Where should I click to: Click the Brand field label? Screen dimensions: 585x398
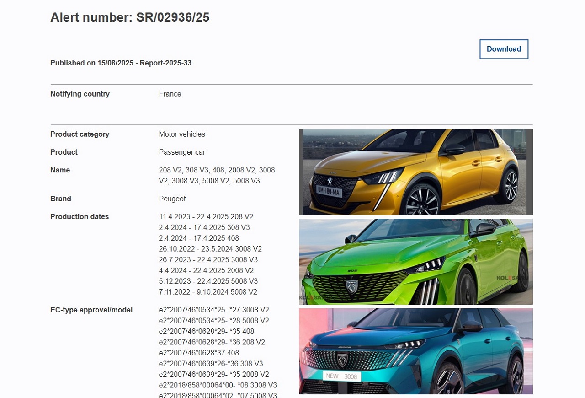click(61, 199)
